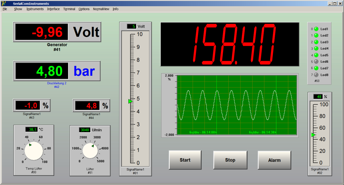
Task: Open the Options menu
Action: point(84,9)
